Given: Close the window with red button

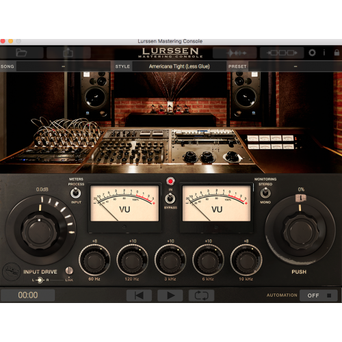Looking at the screenshot, I should tap(3, 41).
